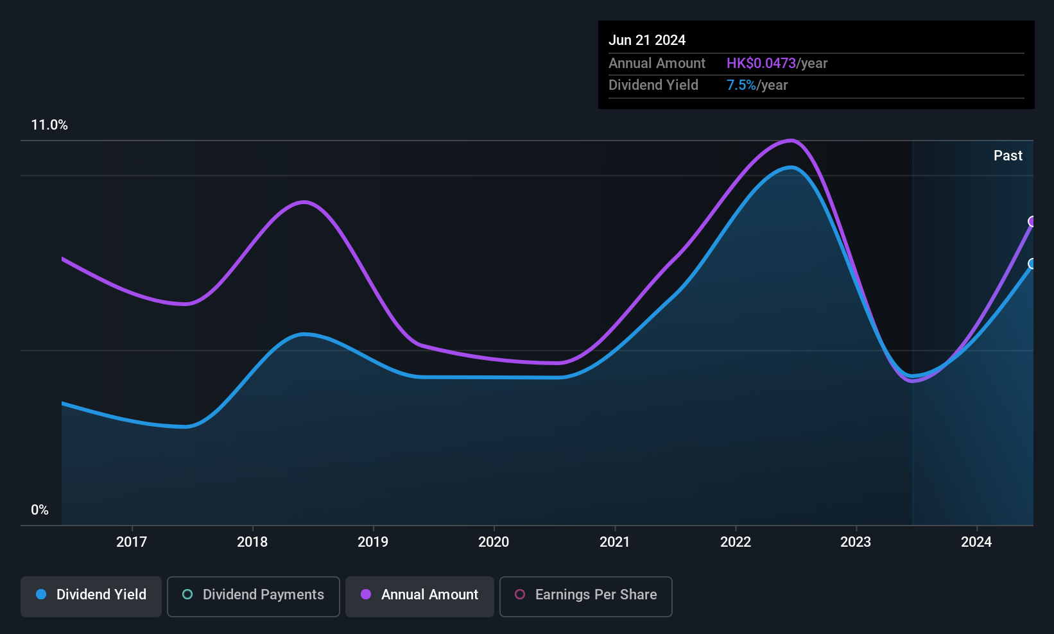Click the 11.0% y-axis label
1054x634 pixels.
pos(49,125)
